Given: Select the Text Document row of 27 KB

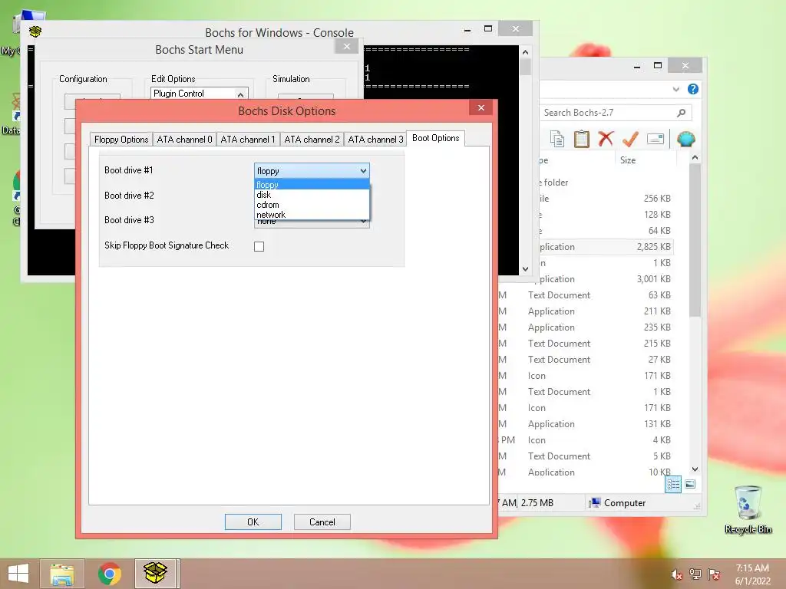Looking at the screenshot, I should pyautogui.click(x=586, y=359).
